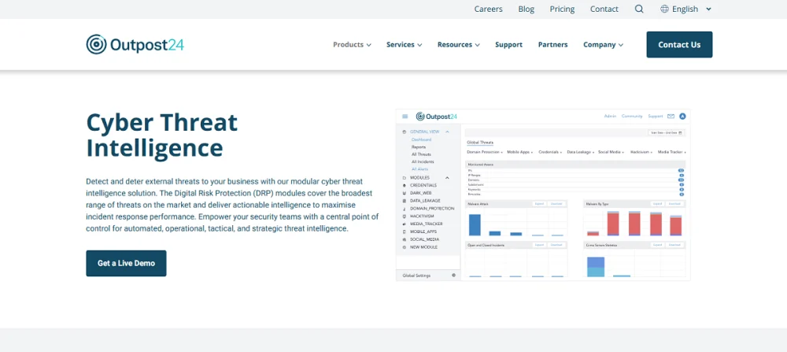Image resolution: width=787 pixels, height=352 pixels.
Task: Expand the Products dropdown menu
Action: pyautogui.click(x=352, y=45)
